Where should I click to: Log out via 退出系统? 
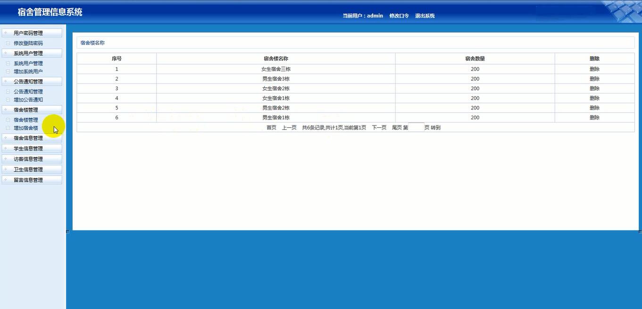click(425, 16)
